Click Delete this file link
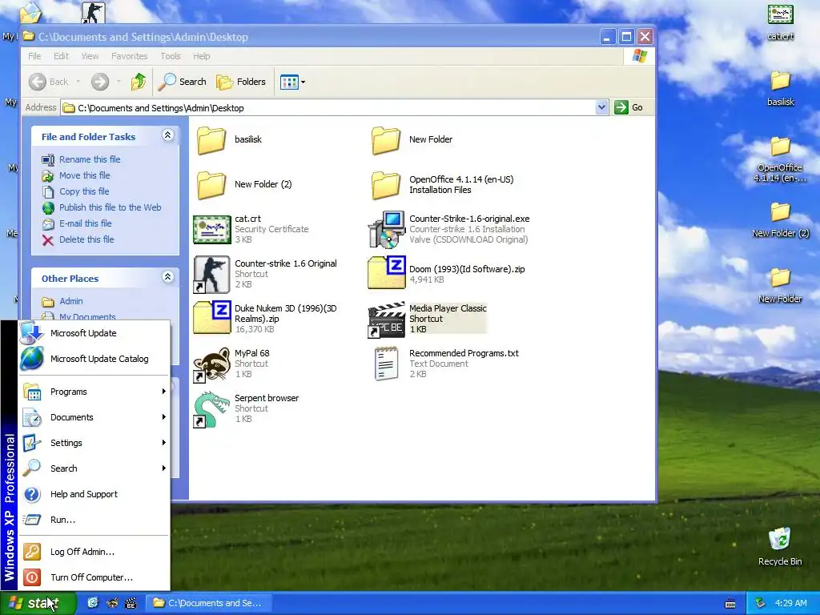The height and width of the screenshot is (615, 820). (x=86, y=239)
